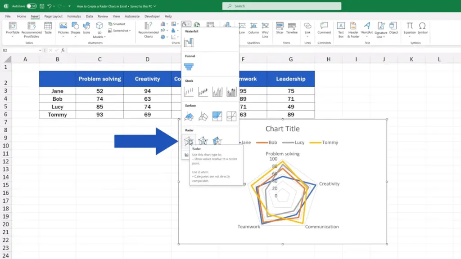Open the WordArt tool
Screen dimensions: 461x259
click(366, 30)
